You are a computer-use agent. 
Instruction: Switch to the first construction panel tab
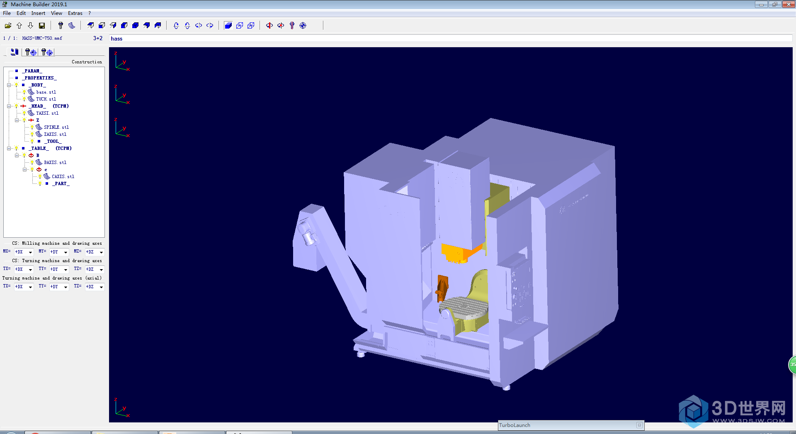[15, 52]
